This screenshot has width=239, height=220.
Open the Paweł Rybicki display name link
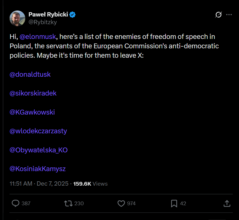[48, 14]
